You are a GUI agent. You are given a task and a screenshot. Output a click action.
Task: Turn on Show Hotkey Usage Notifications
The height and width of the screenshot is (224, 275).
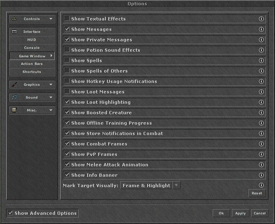pos(67,81)
